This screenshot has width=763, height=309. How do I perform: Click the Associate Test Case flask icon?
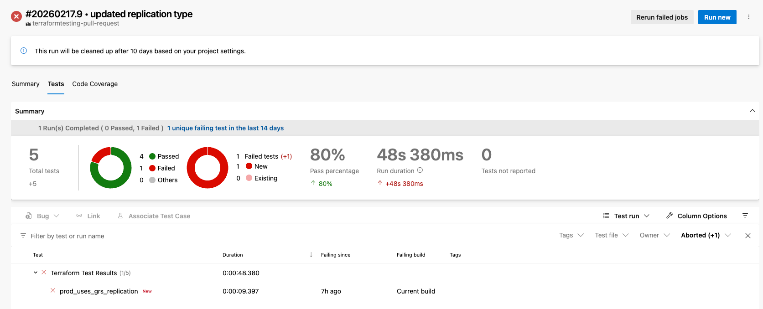click(120, 216)
